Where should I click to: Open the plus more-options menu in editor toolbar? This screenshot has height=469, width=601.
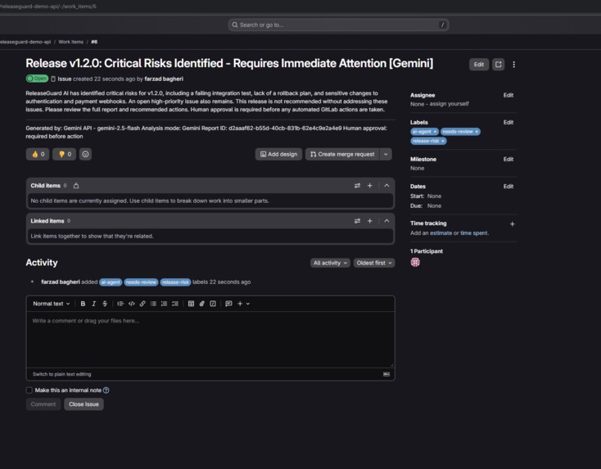pos(243,304)
